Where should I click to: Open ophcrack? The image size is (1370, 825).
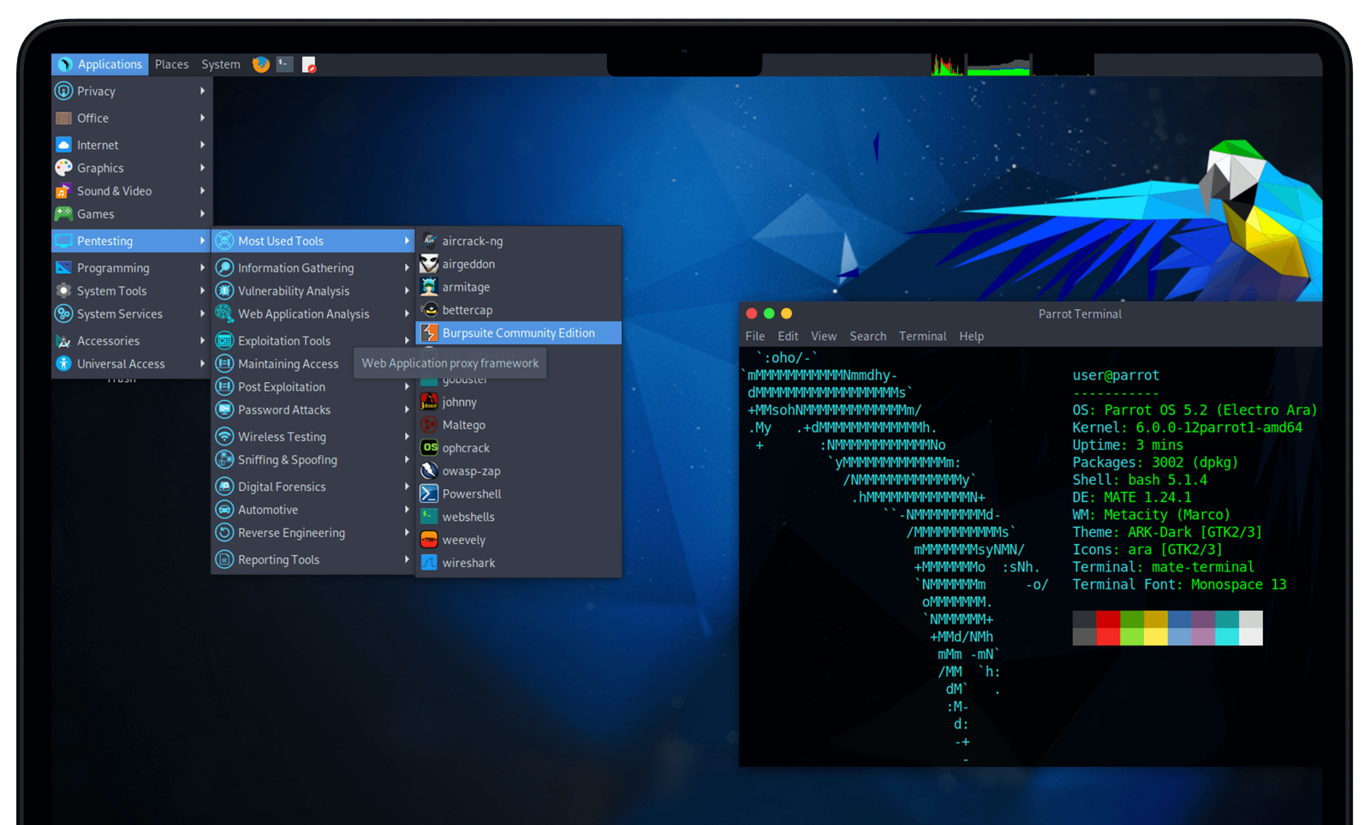click(465, 447)
